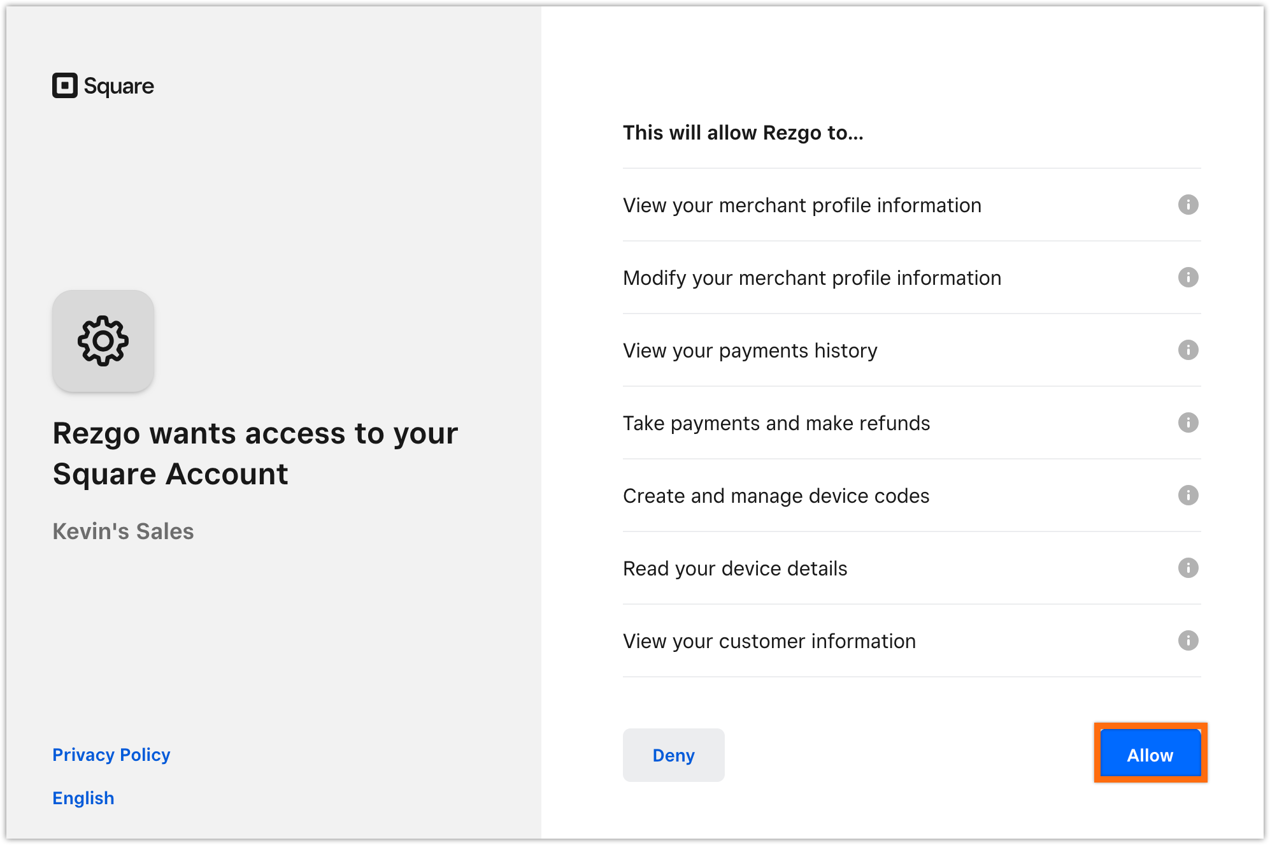Open info for Modify merchant profile information
The image size is (1270, 845).
[x=1188, y=277]
